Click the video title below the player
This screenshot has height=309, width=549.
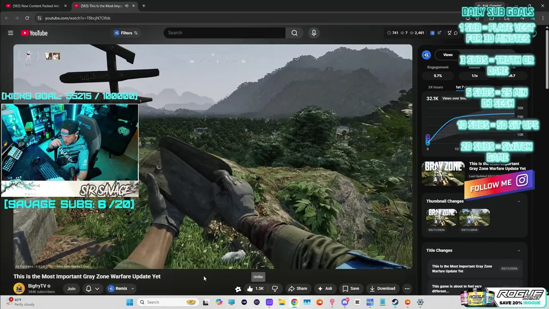point(87,276)
